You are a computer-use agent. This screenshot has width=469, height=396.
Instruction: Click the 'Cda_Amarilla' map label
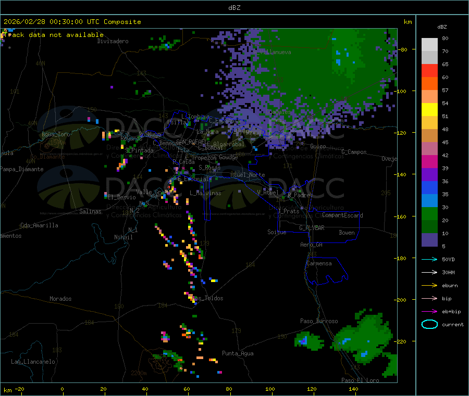pyautogui.click(x=39, y=225)
